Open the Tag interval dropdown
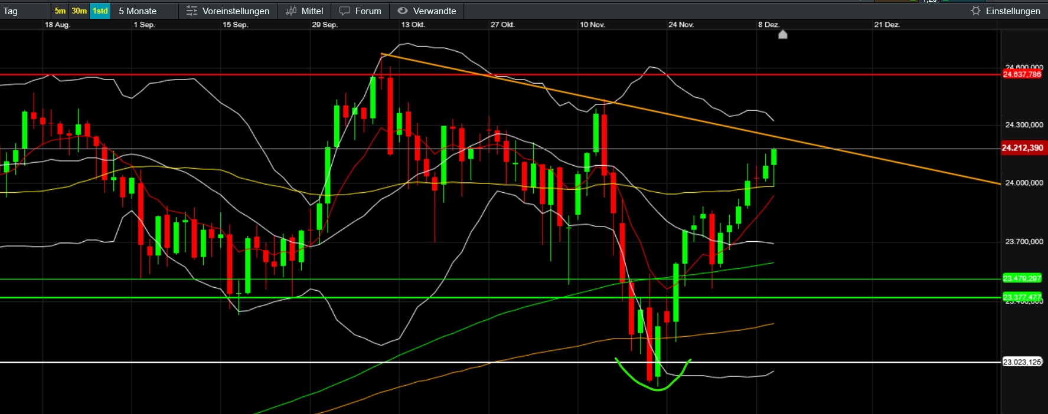This screenshot has height=414, width=1048. [x=24, y=11]
